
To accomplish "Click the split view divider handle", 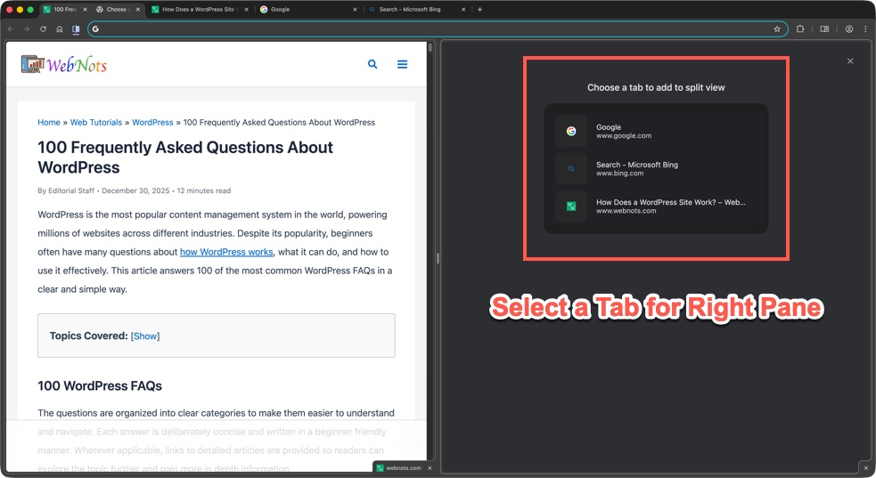I will click(438, 258).
